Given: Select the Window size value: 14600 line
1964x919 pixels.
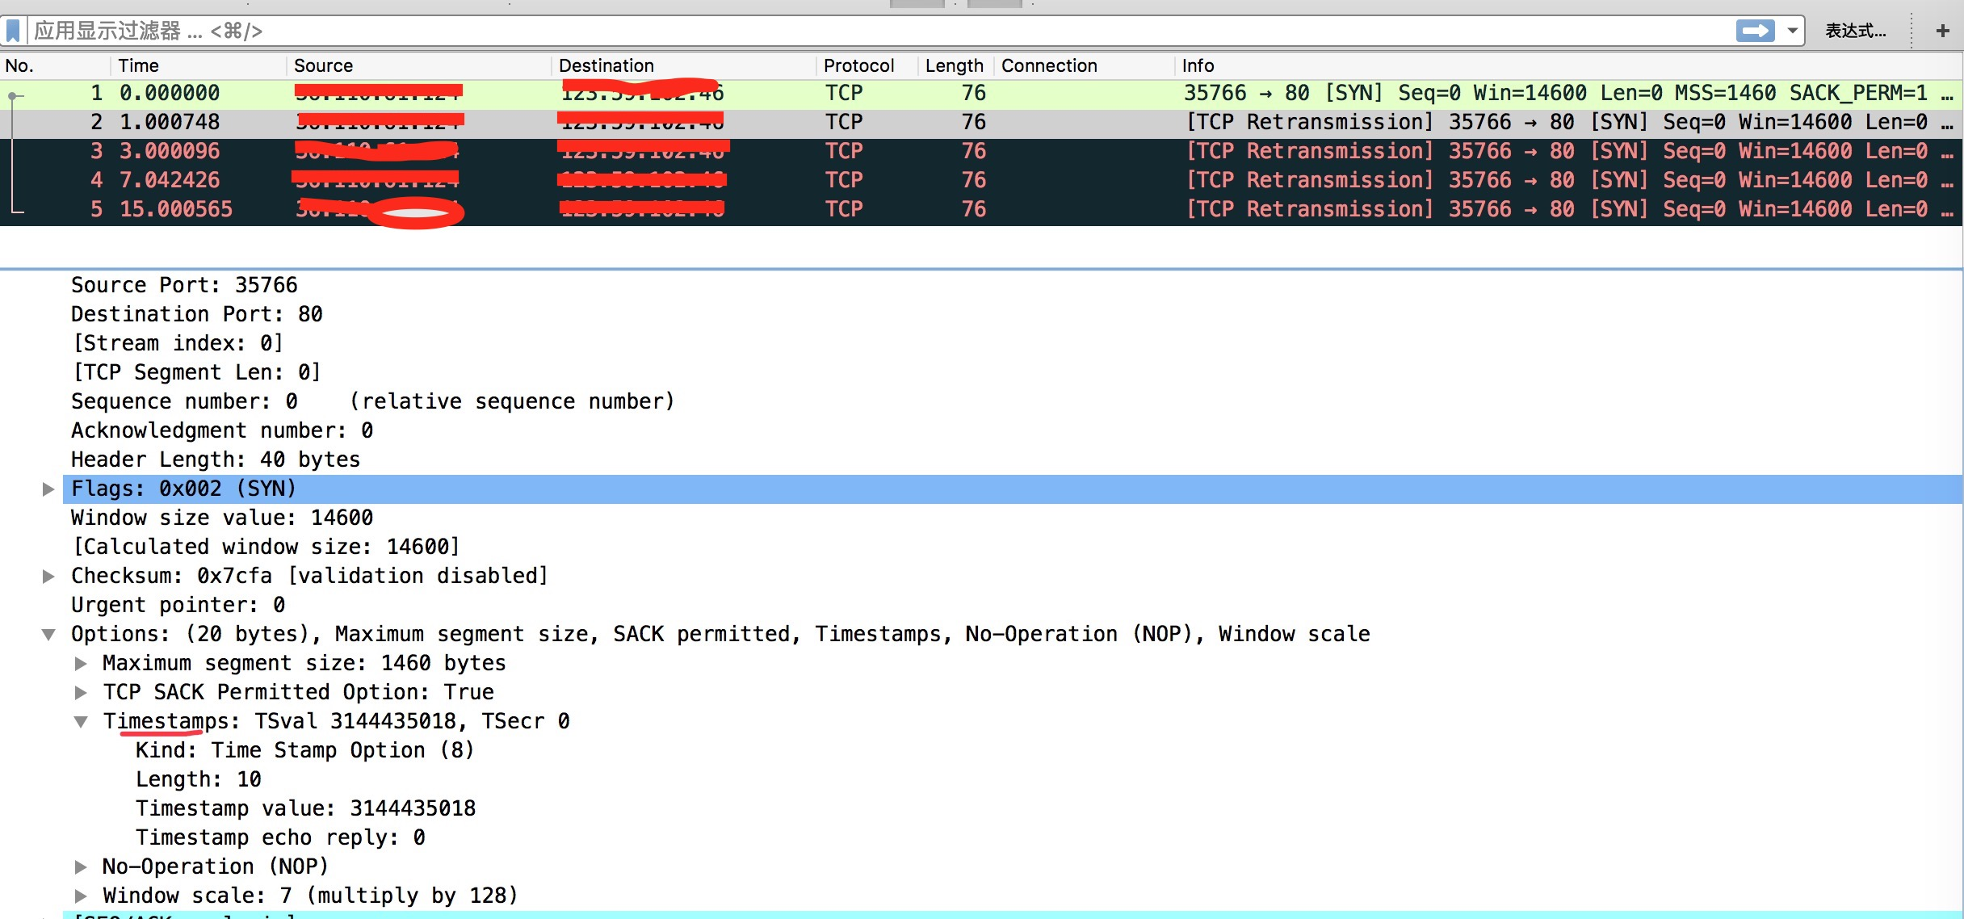Looking at the screenshot, I should [x=222, y=518].
